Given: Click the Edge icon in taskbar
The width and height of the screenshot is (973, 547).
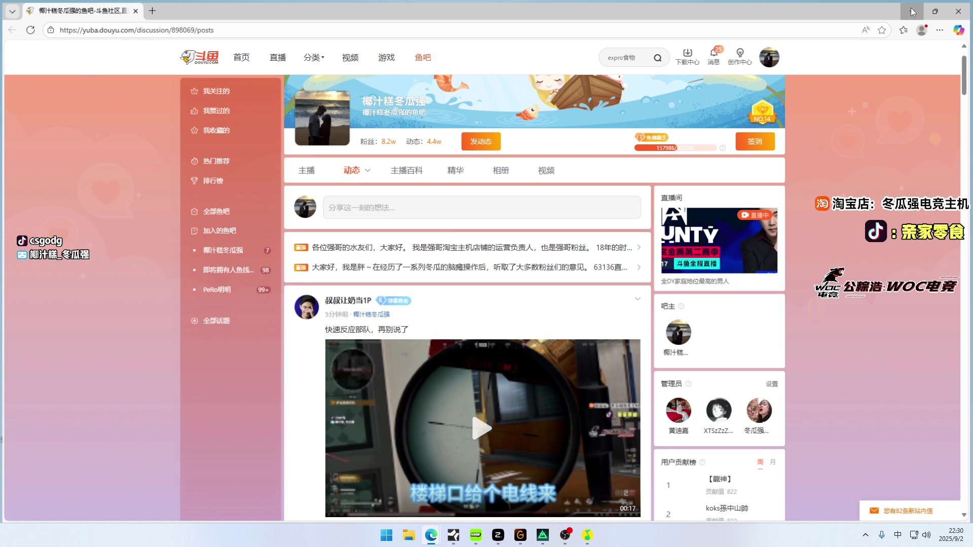Looking at the screenshot, I should pyautogui.click(x=431, y=535).
